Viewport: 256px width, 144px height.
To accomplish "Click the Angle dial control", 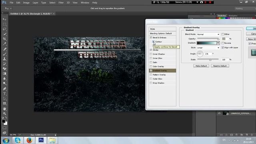I will [200, 54].
